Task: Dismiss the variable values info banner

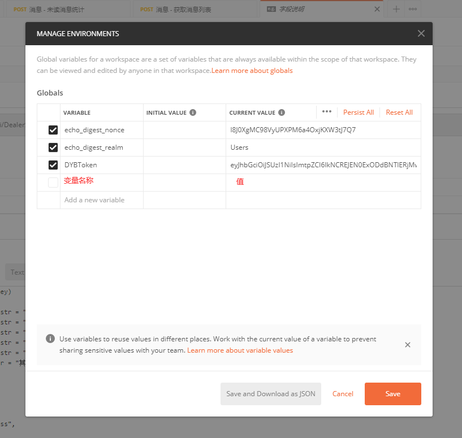Action: pyautogui.click(x=408, y=345)
